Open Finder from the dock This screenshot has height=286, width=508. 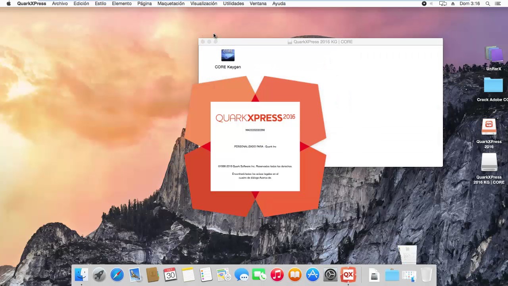pos(81,274)
